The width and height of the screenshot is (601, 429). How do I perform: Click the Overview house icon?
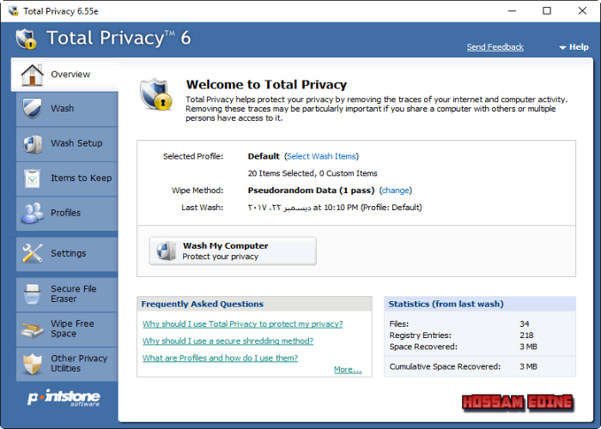pos(33,75)
